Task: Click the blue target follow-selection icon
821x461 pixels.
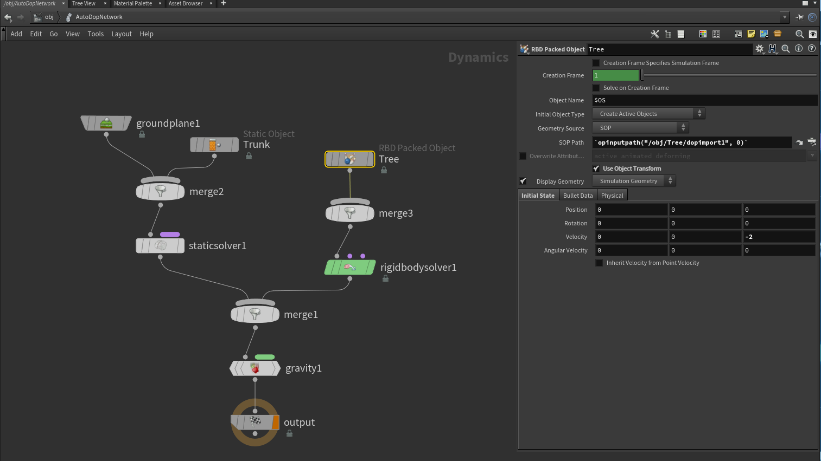Action: pyautogui.click(x=812, y=17)
